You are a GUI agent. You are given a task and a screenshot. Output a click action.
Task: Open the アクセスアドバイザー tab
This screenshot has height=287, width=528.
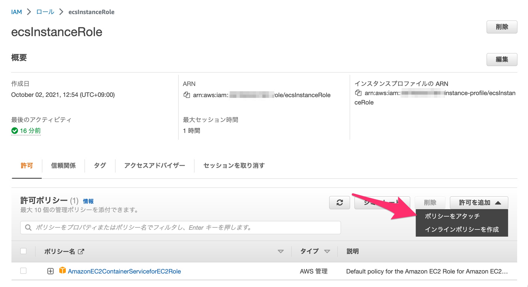click(154, 166)
